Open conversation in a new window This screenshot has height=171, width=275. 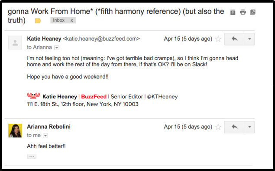click(253, 12)
